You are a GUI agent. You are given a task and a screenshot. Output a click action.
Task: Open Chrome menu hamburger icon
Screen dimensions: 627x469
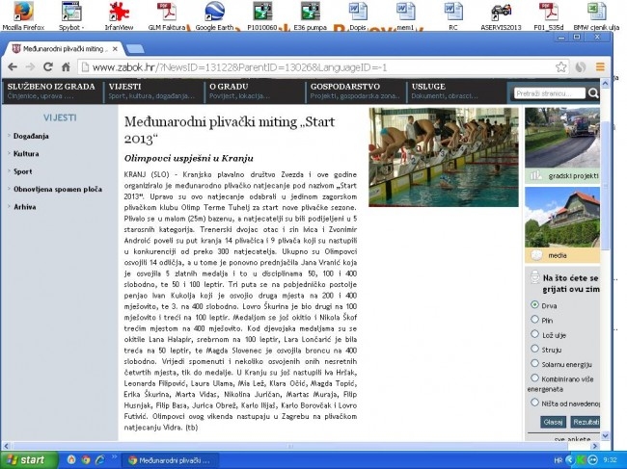click(x=600, y=67)
